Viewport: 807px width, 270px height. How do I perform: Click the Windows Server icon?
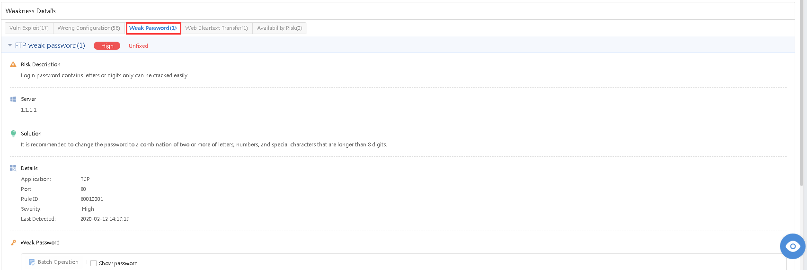pyautogui.click(x=13, y=99)
